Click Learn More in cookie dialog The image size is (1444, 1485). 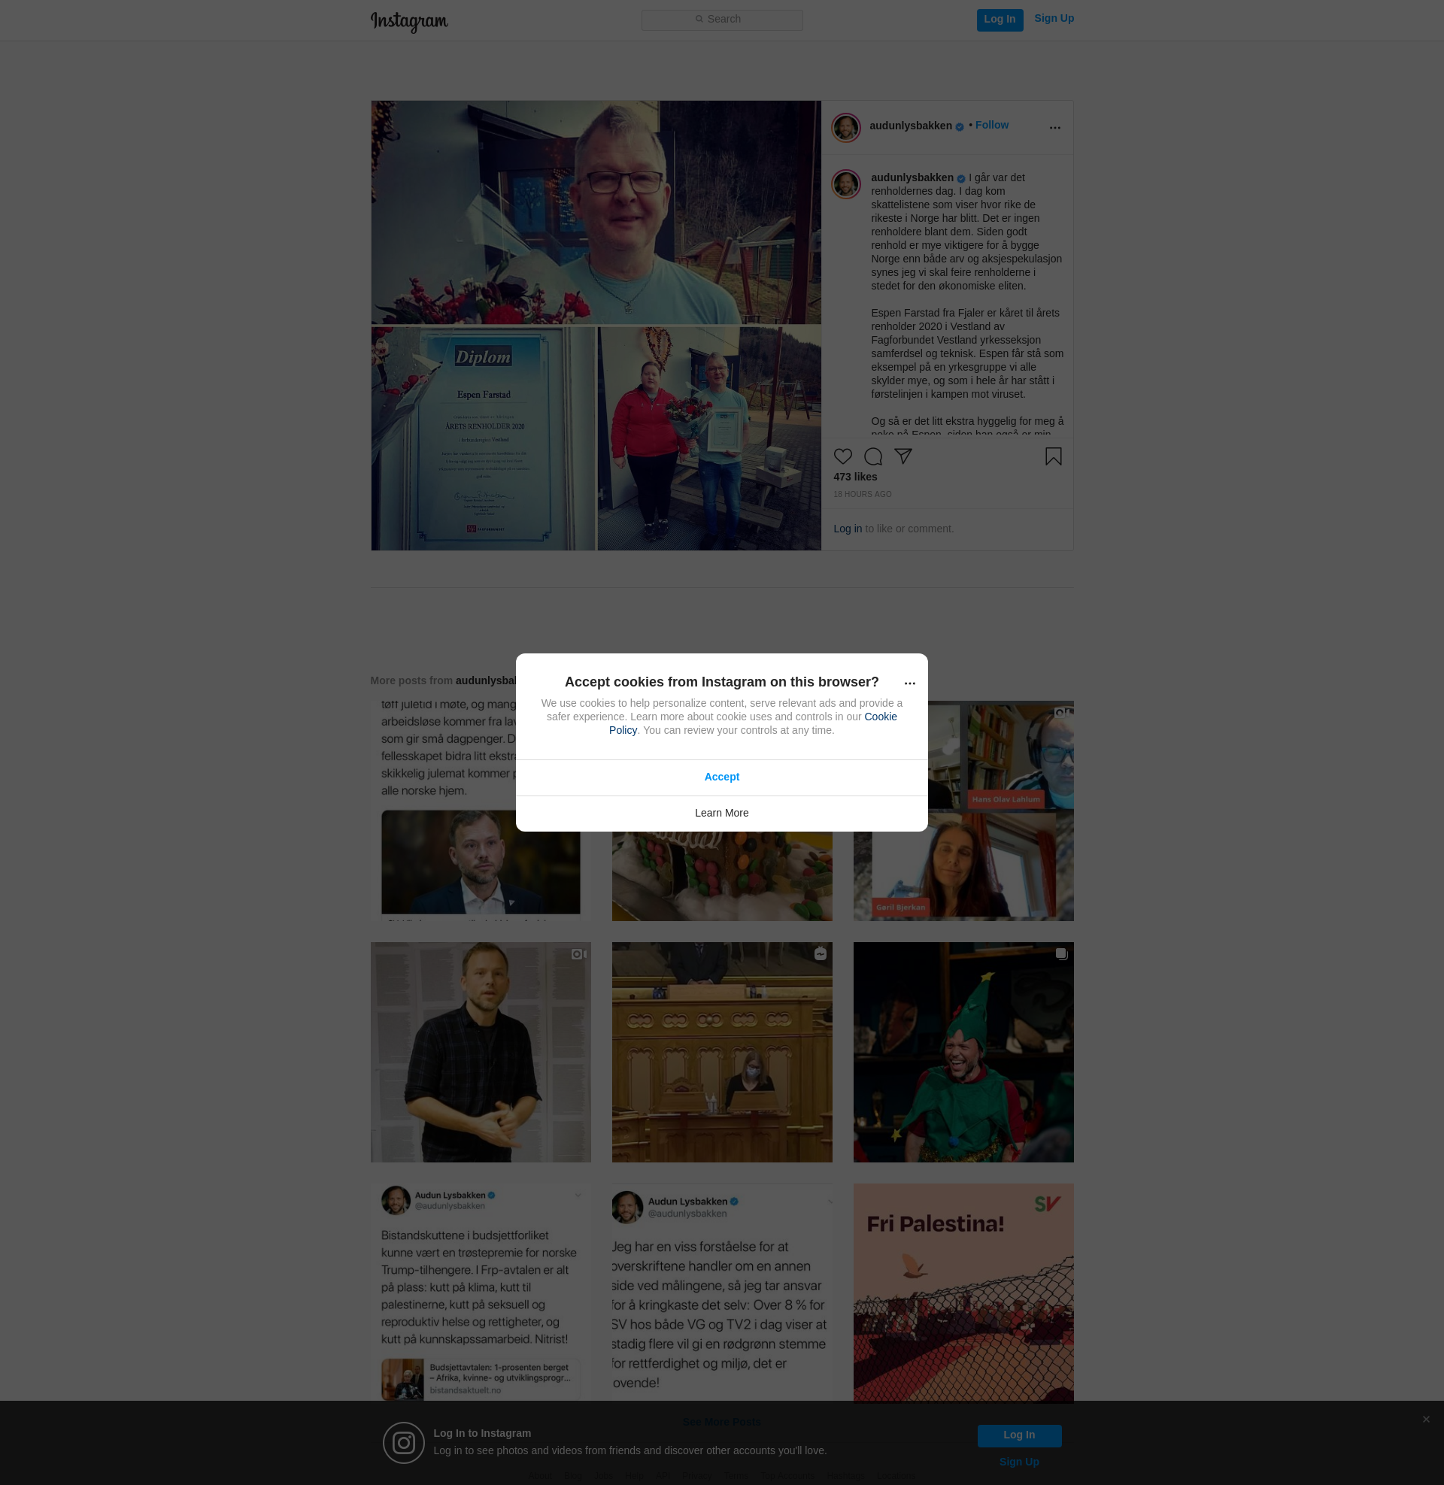[x=721, y=813]
